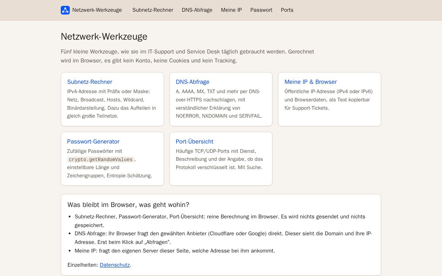Open DNS-Abfrage from the top navigation

pos(197,10)
